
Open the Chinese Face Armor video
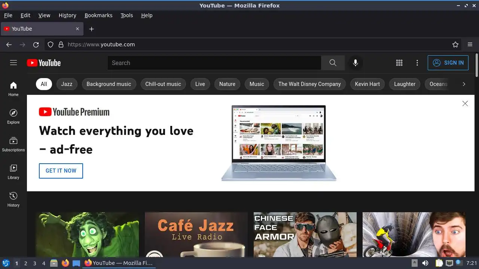click(305, 235)
